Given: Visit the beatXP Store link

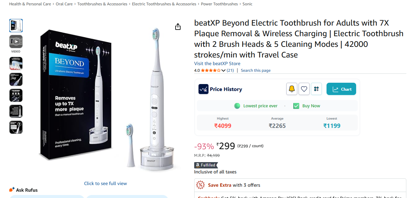Looking at the screenshot, I should coord(217,63).
